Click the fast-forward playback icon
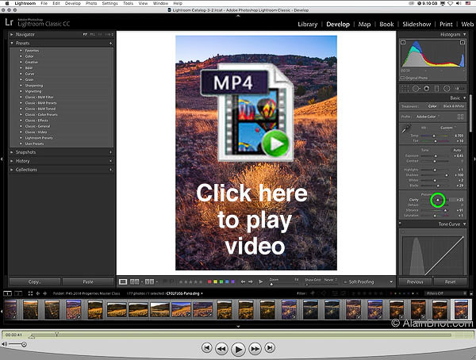 pos(255,347)
